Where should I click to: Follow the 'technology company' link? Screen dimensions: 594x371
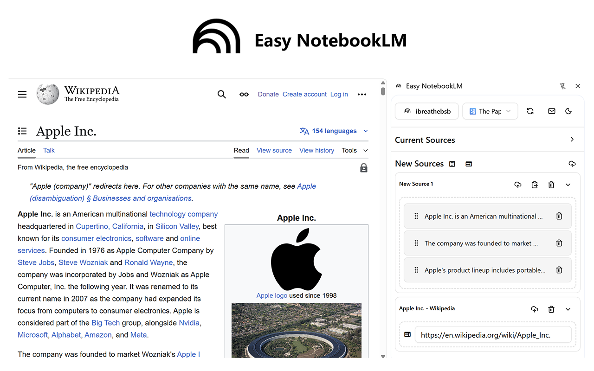pyautogui.click(x=184, y=214)
